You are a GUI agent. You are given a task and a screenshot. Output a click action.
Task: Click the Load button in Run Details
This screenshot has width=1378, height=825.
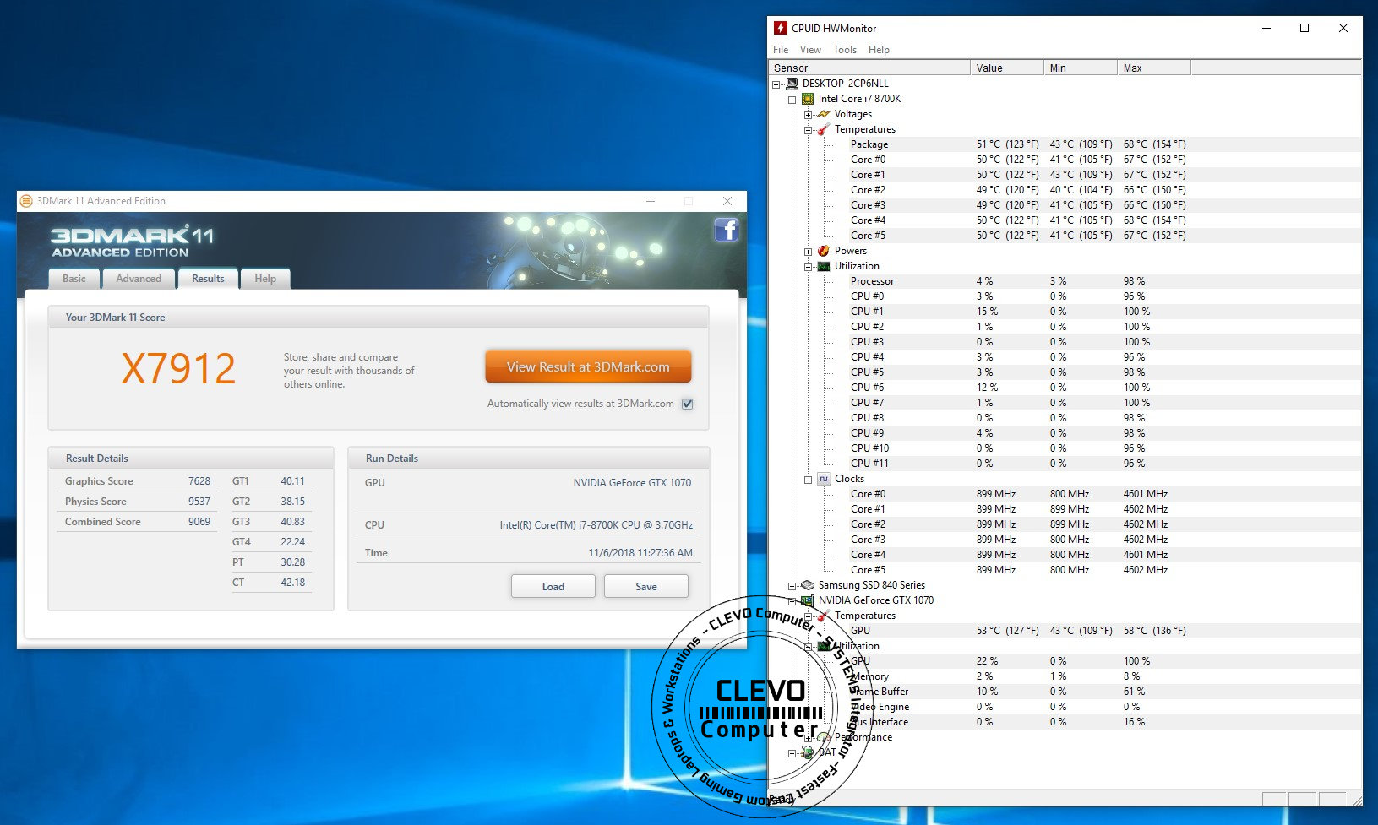(553, 586)
